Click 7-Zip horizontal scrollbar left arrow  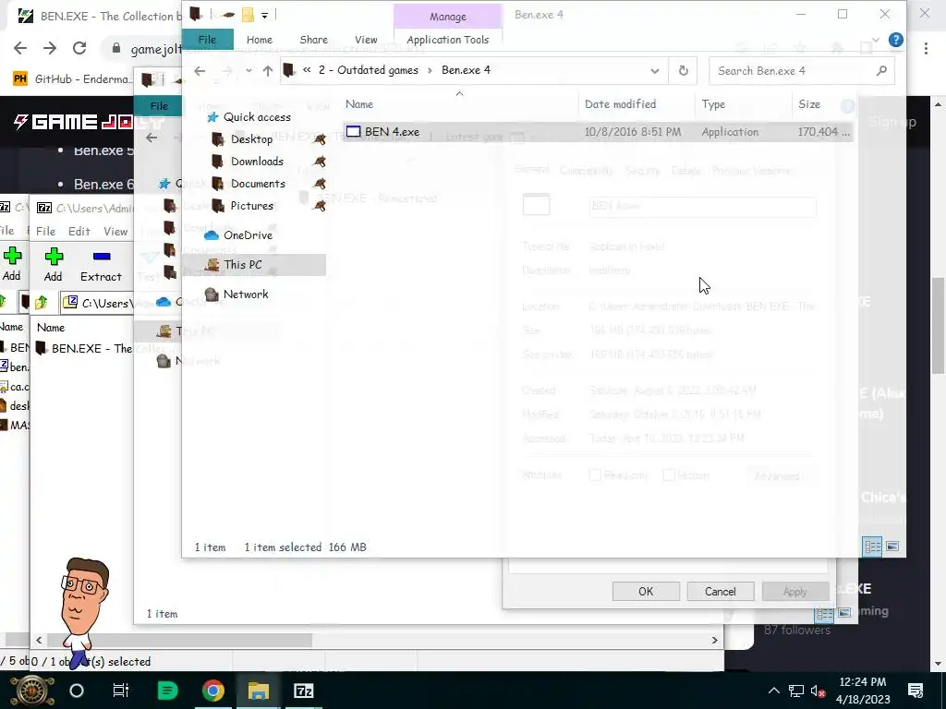point(39,640)
